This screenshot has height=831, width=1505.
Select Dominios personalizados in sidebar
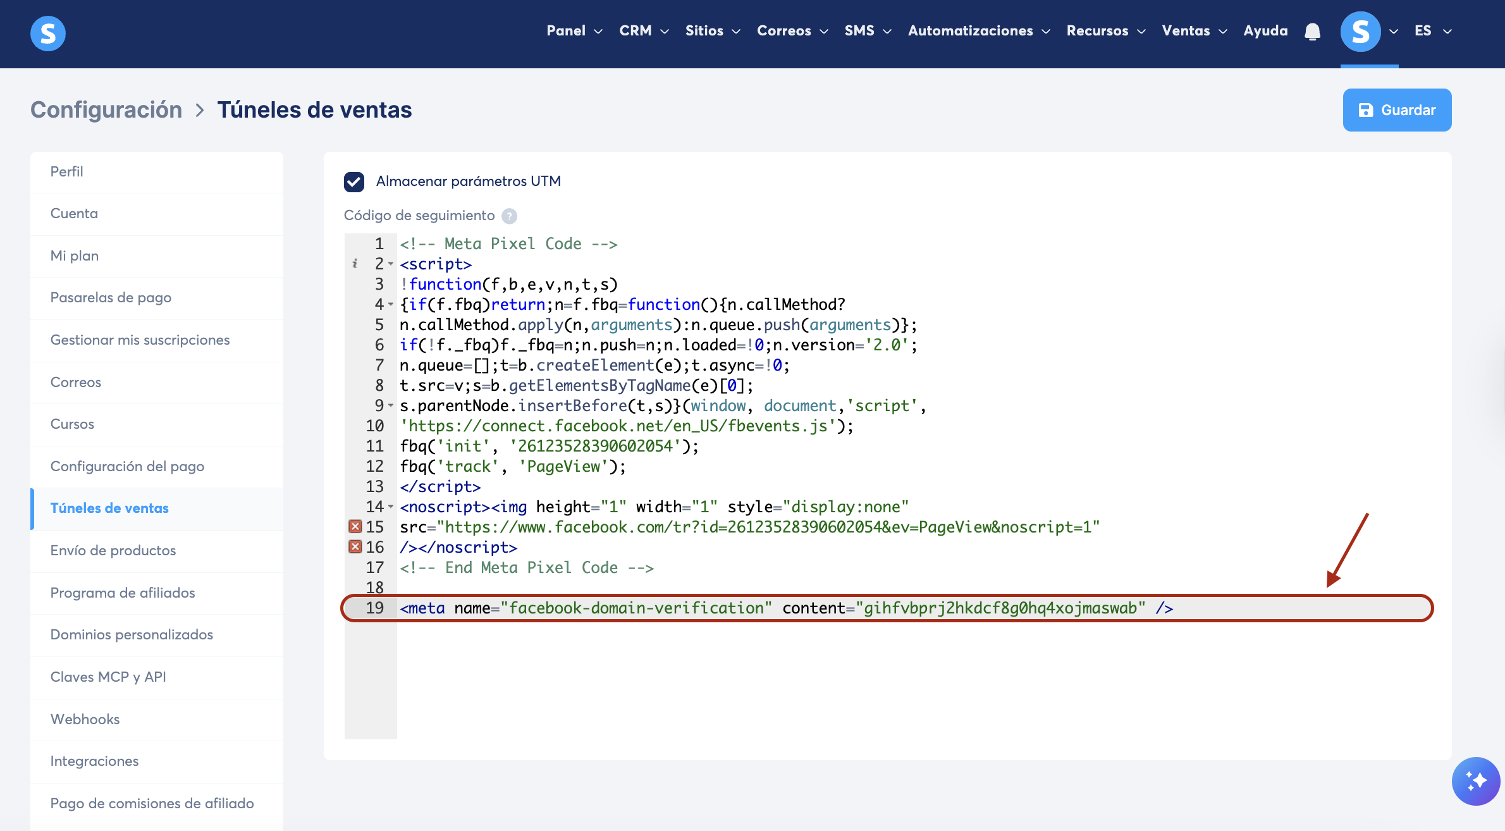(x=132, y=634)
